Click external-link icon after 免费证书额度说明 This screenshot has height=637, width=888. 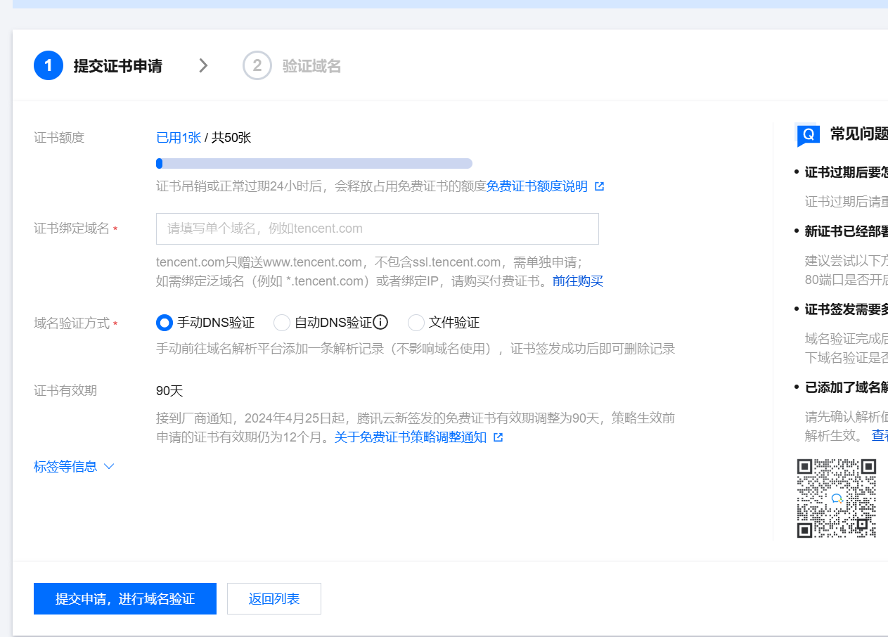click(599, 186)
